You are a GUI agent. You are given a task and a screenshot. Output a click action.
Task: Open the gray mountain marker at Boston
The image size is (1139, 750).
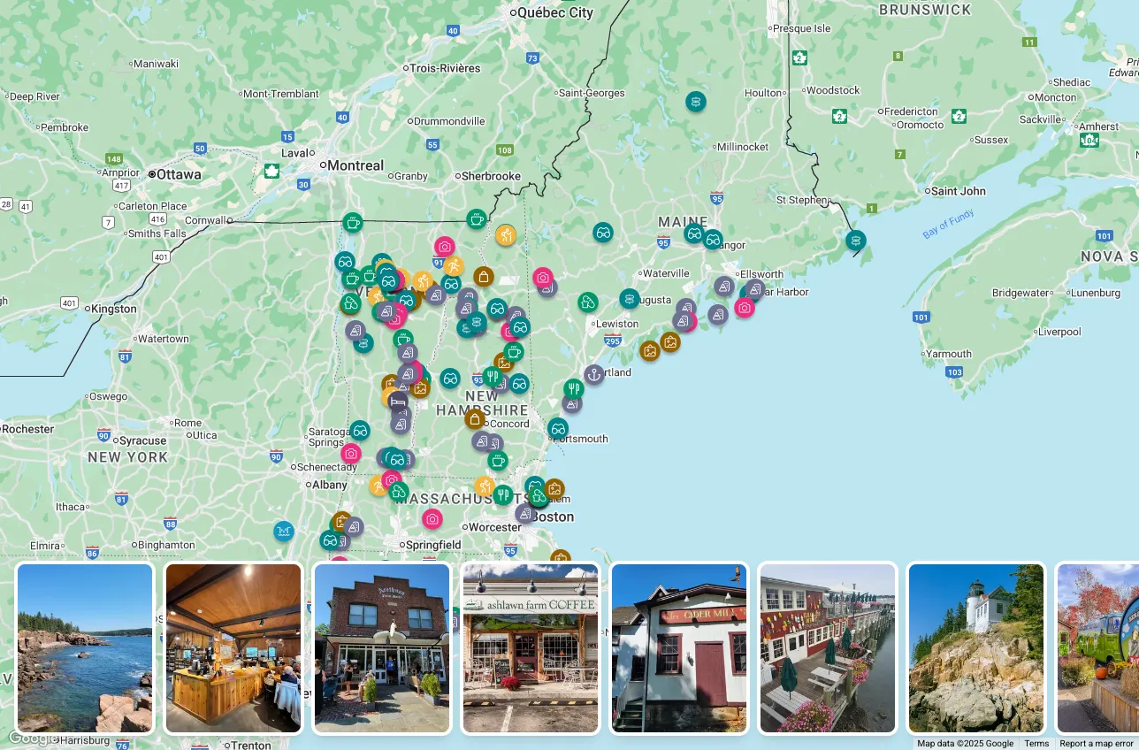click(x=526, y=513)
